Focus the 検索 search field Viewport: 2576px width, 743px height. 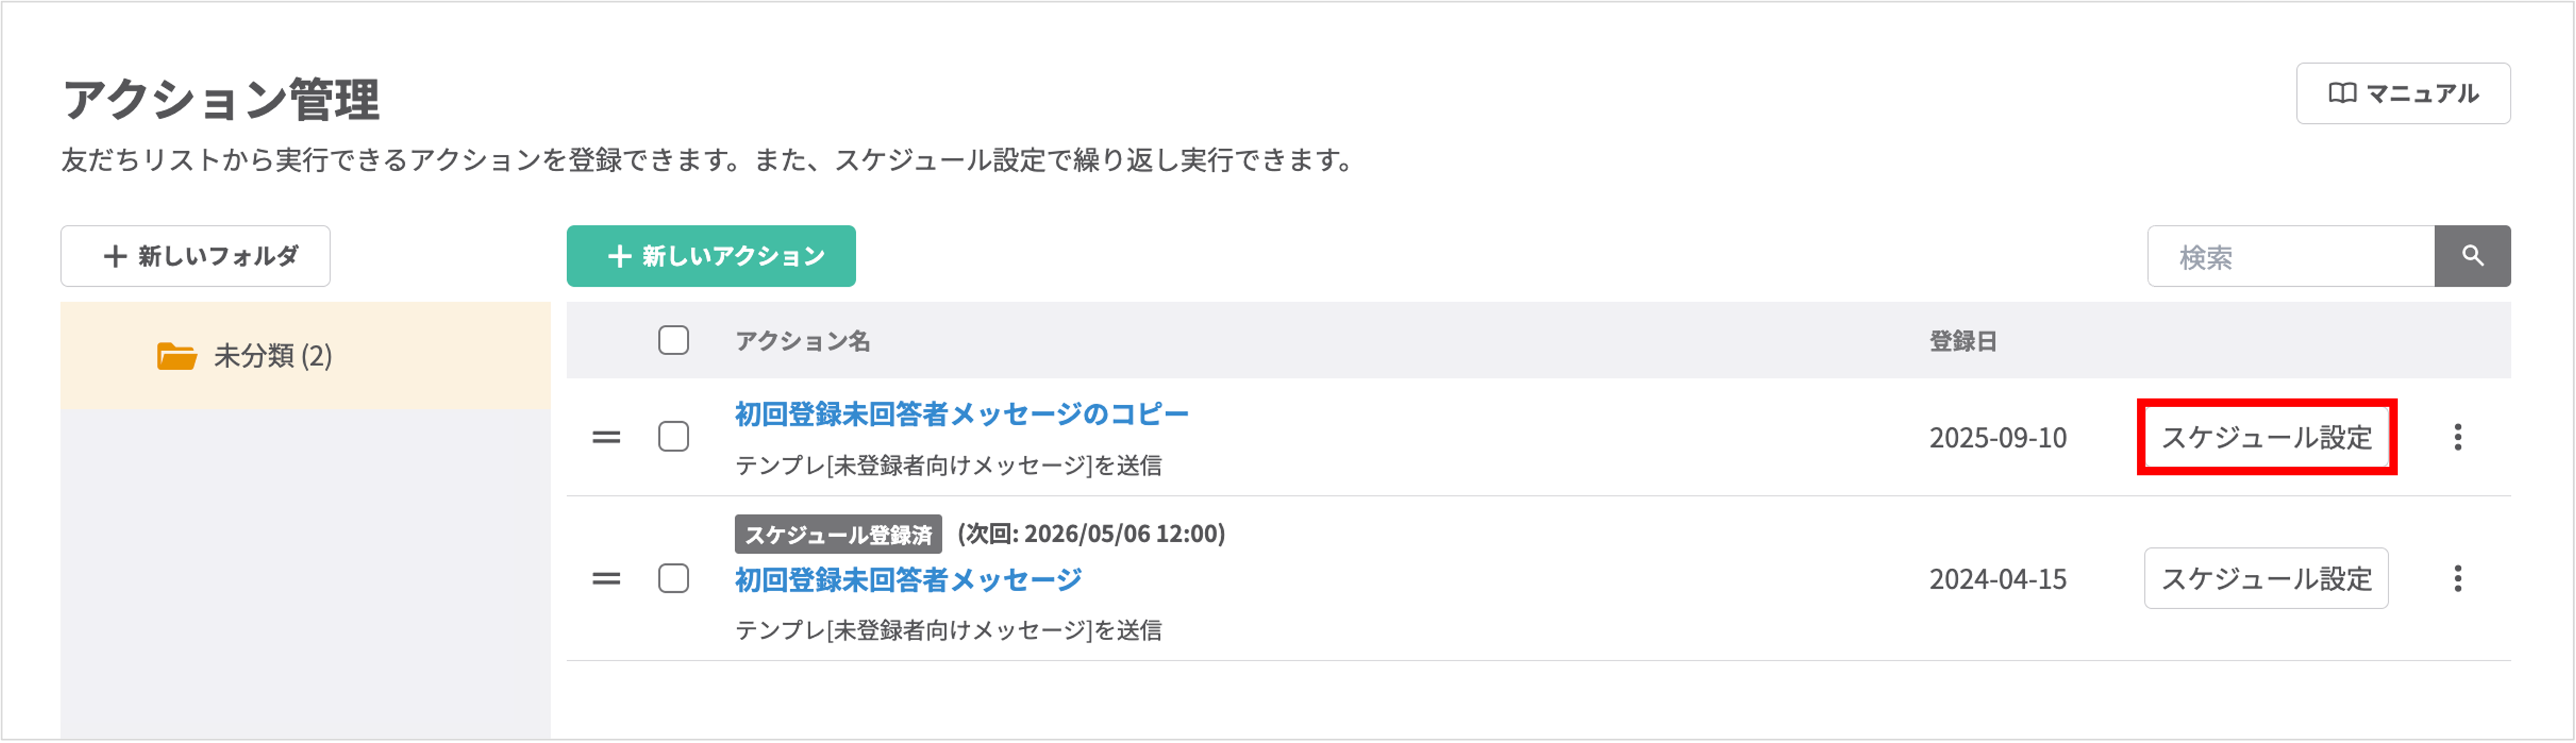click(x=2291, y=256)
